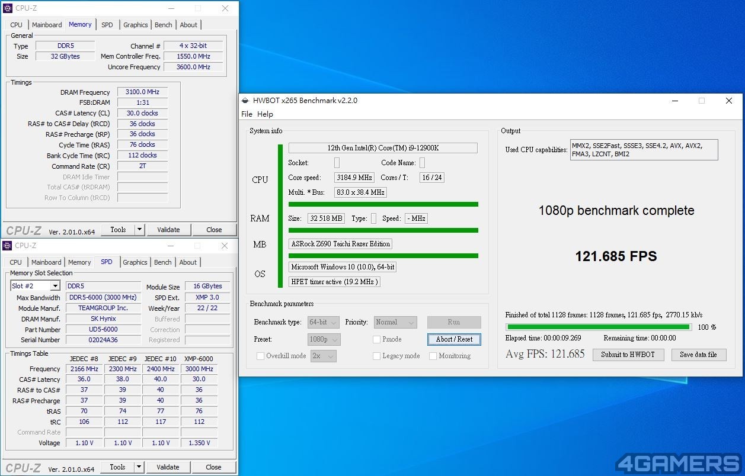745x476 pixels.
Task: Select SPD tab in upper CPU-Z window
Action: [x=107, y=25]
